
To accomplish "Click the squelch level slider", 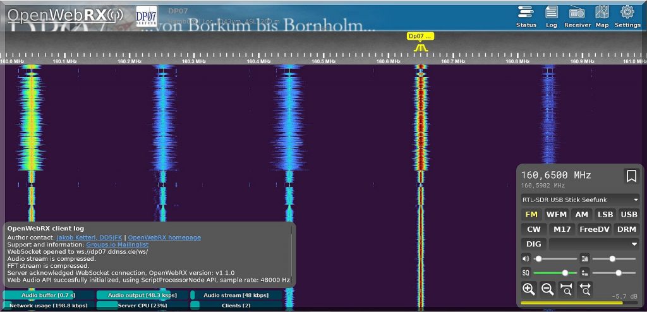I will 555,273.
